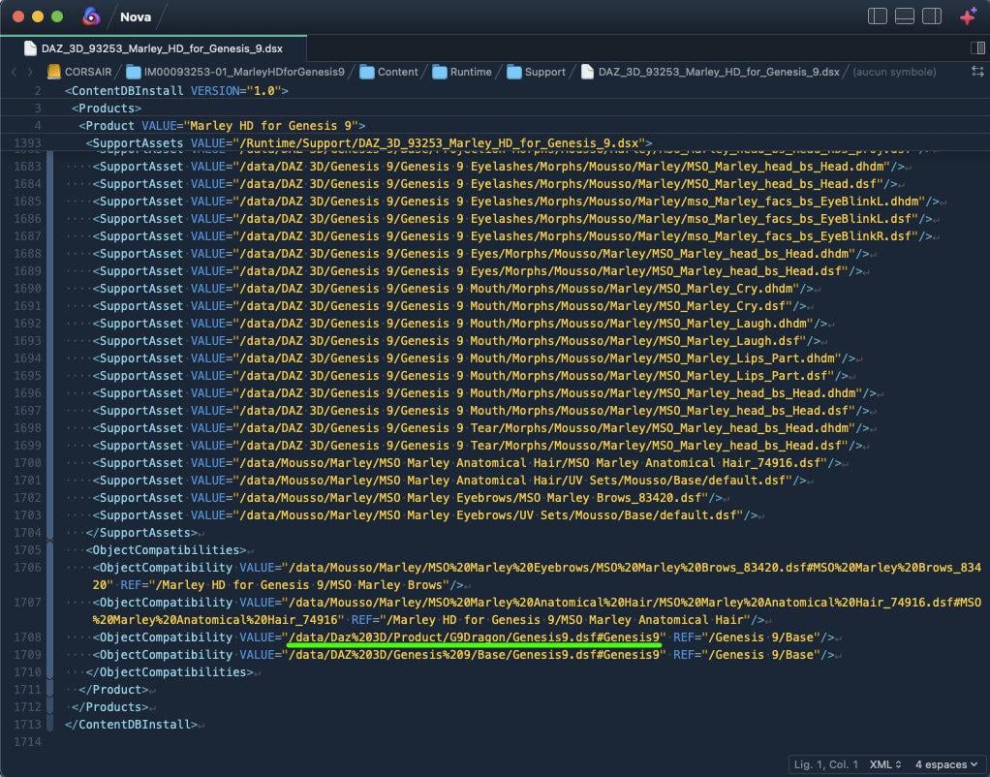Open the IM00093253-01_MarleyHDforGenesis9 folder breadcrumb
This screenshot has height=777, width=990.
click(235, 72)
